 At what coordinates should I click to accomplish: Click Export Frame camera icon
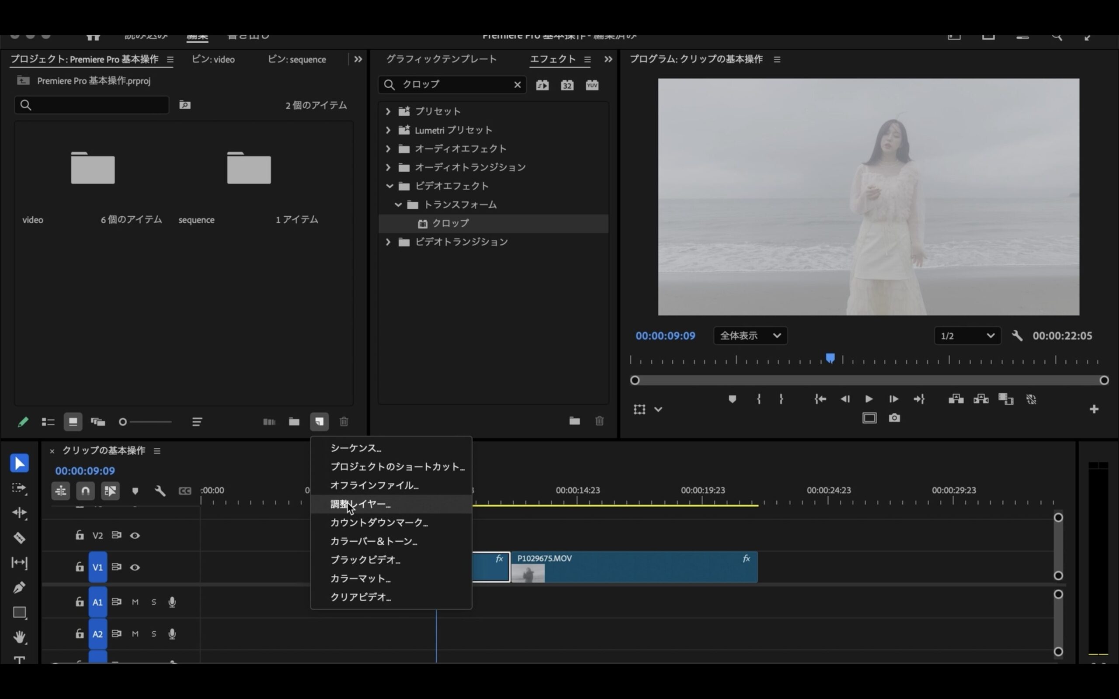click(894, 418)
